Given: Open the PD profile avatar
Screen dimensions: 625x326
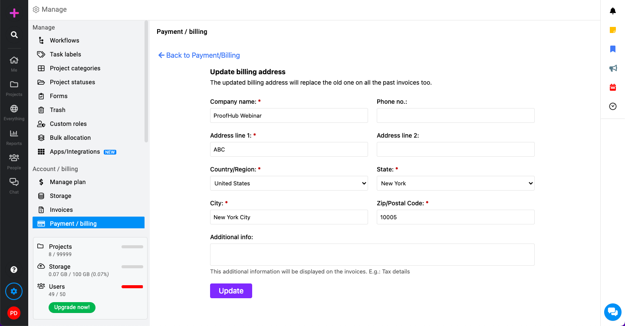Looking at the screenshot, I should tap(14, 313).
